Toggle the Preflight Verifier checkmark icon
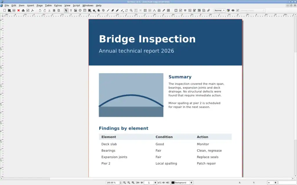 click(28, 10)
